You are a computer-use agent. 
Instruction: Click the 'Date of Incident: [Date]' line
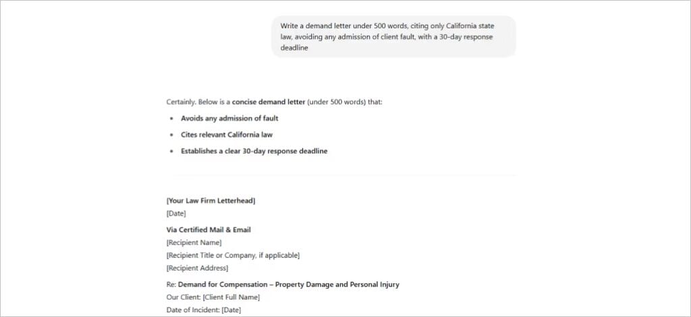pos(204,310)
